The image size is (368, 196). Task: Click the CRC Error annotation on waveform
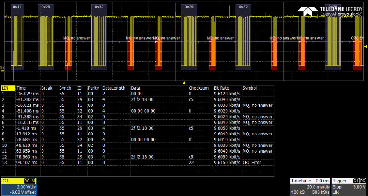click(x=357, y=38)
